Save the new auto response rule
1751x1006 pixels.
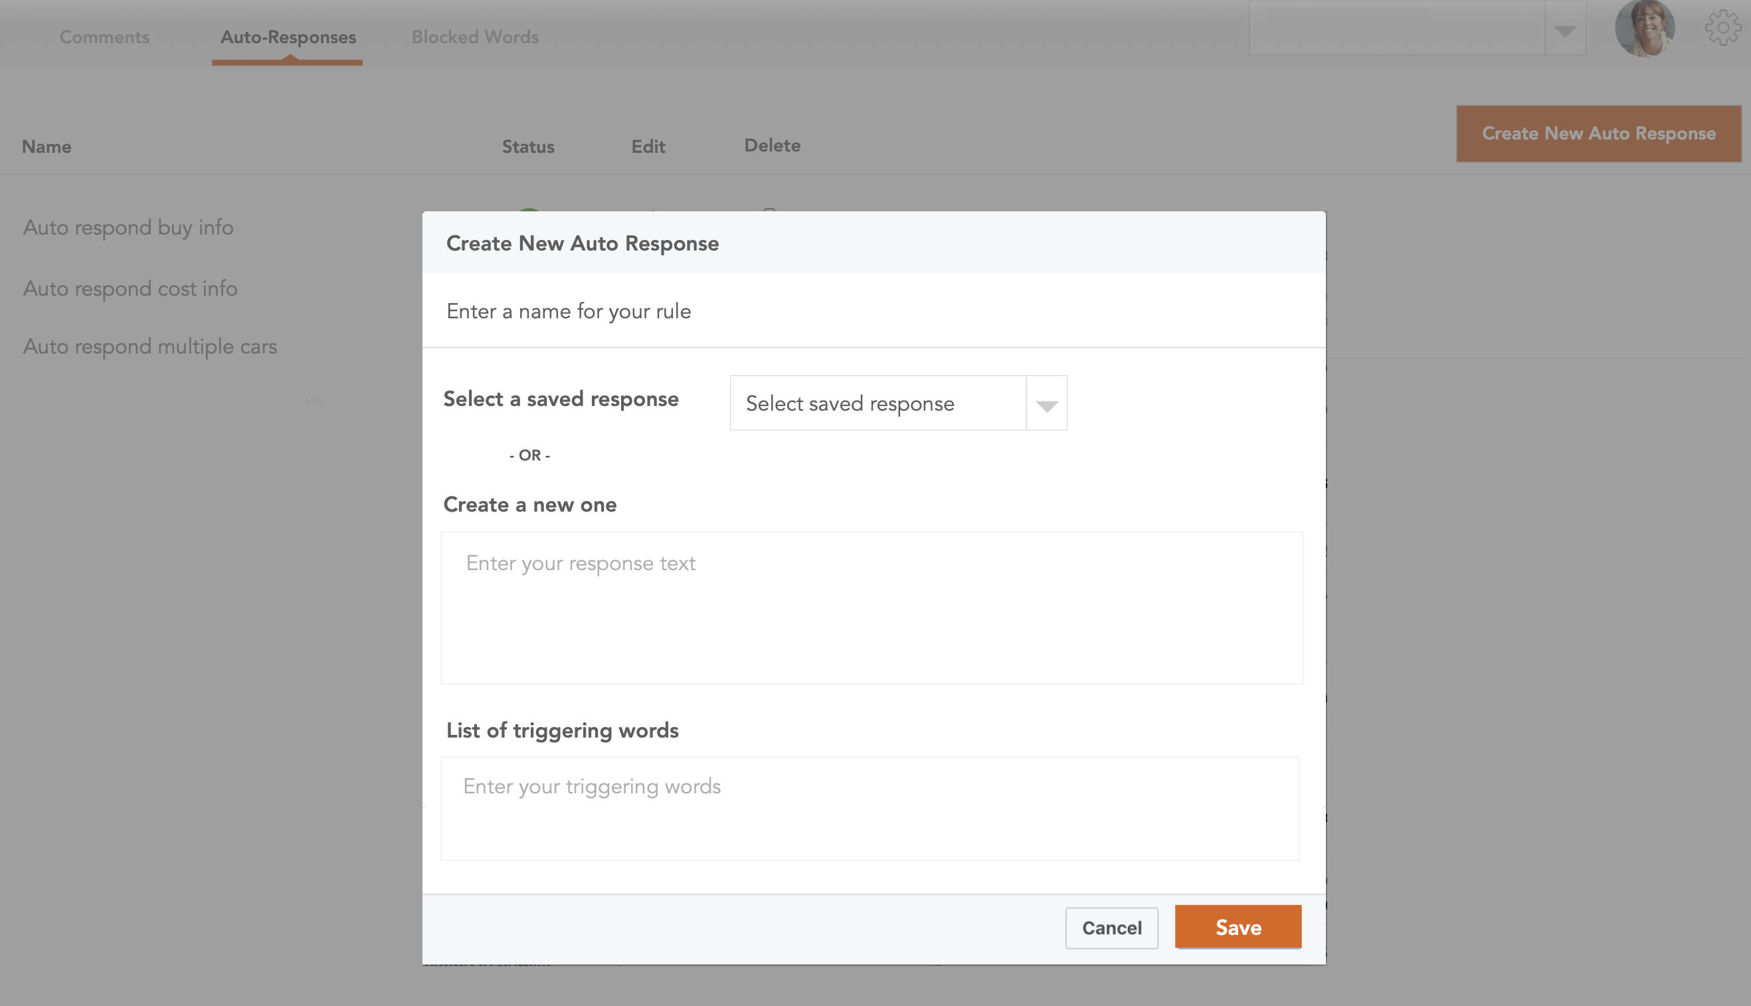[x=1237, y=926]
